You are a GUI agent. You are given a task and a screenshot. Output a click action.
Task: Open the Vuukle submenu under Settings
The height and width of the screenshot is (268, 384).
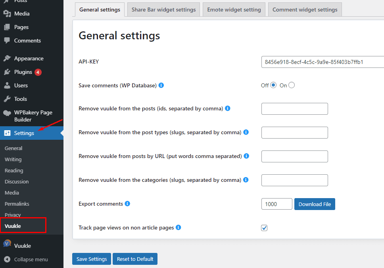13,226
